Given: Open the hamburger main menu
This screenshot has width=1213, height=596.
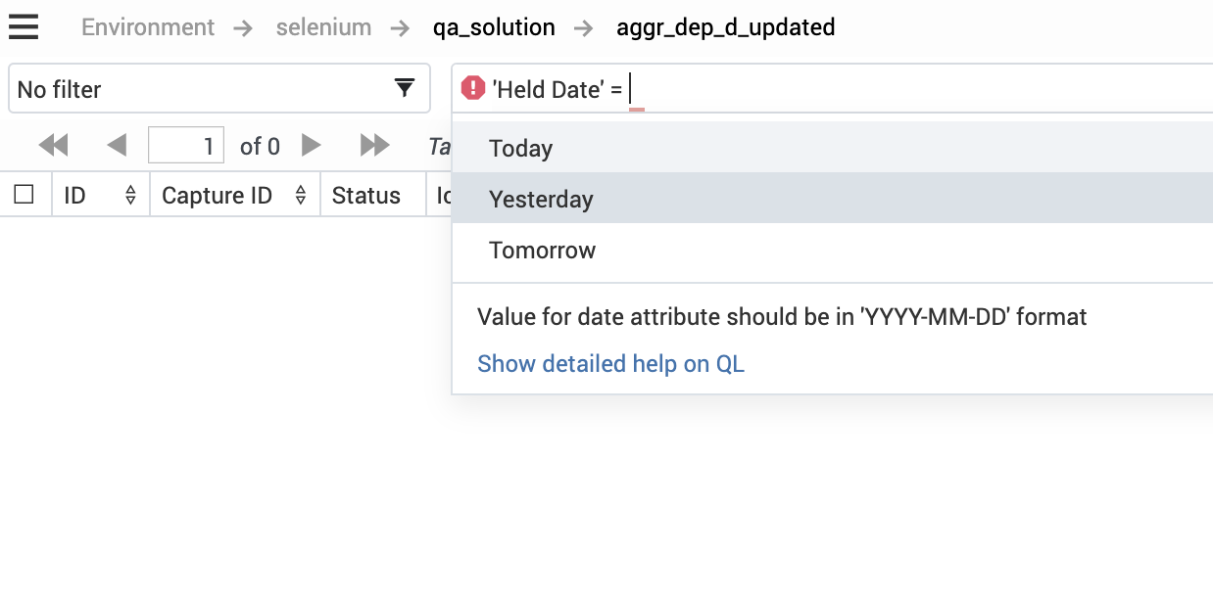Looking at the screenshot, I should tap(24, 26).
